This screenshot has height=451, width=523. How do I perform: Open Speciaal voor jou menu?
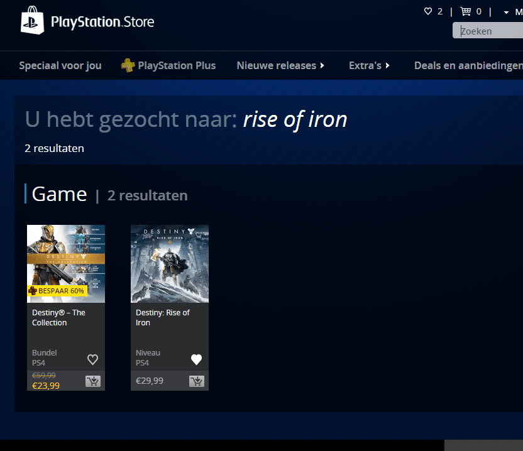60,65
